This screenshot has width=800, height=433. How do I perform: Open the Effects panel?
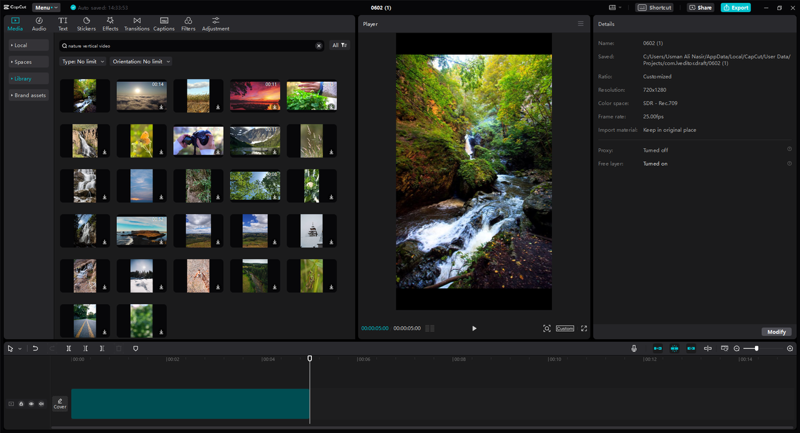click(110, 24)
